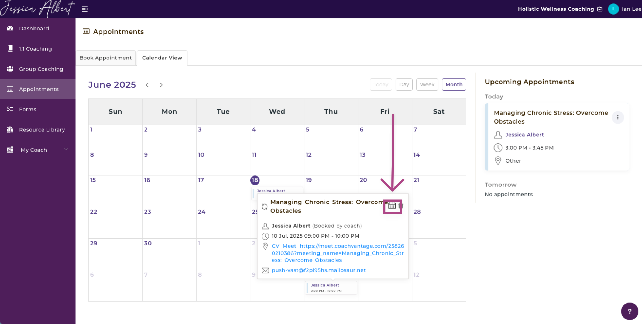642x324 pixels.
Task: Click date 28 on Saturday
Action: tap(417, 212)
